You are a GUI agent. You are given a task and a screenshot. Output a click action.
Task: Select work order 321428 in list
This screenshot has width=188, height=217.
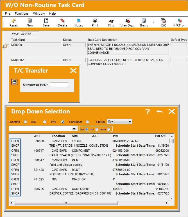tap(39, 170)
